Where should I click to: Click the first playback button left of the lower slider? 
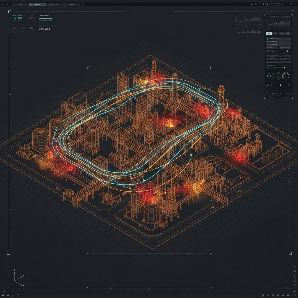coord(268,85)
